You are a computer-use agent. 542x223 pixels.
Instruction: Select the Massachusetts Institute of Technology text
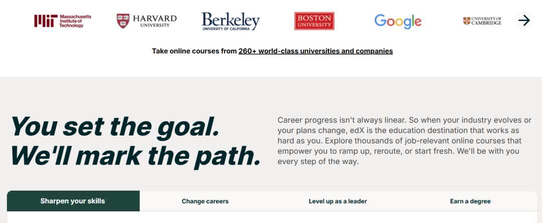75,21
